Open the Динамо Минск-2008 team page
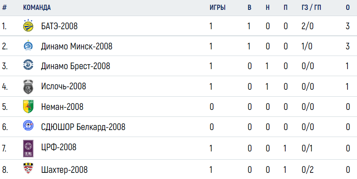Screen dimensions: 357x179 tap(77, 46)
